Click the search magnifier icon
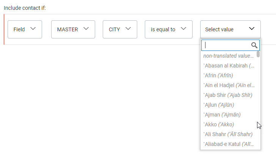276x161 pixels. coord(254,45)
